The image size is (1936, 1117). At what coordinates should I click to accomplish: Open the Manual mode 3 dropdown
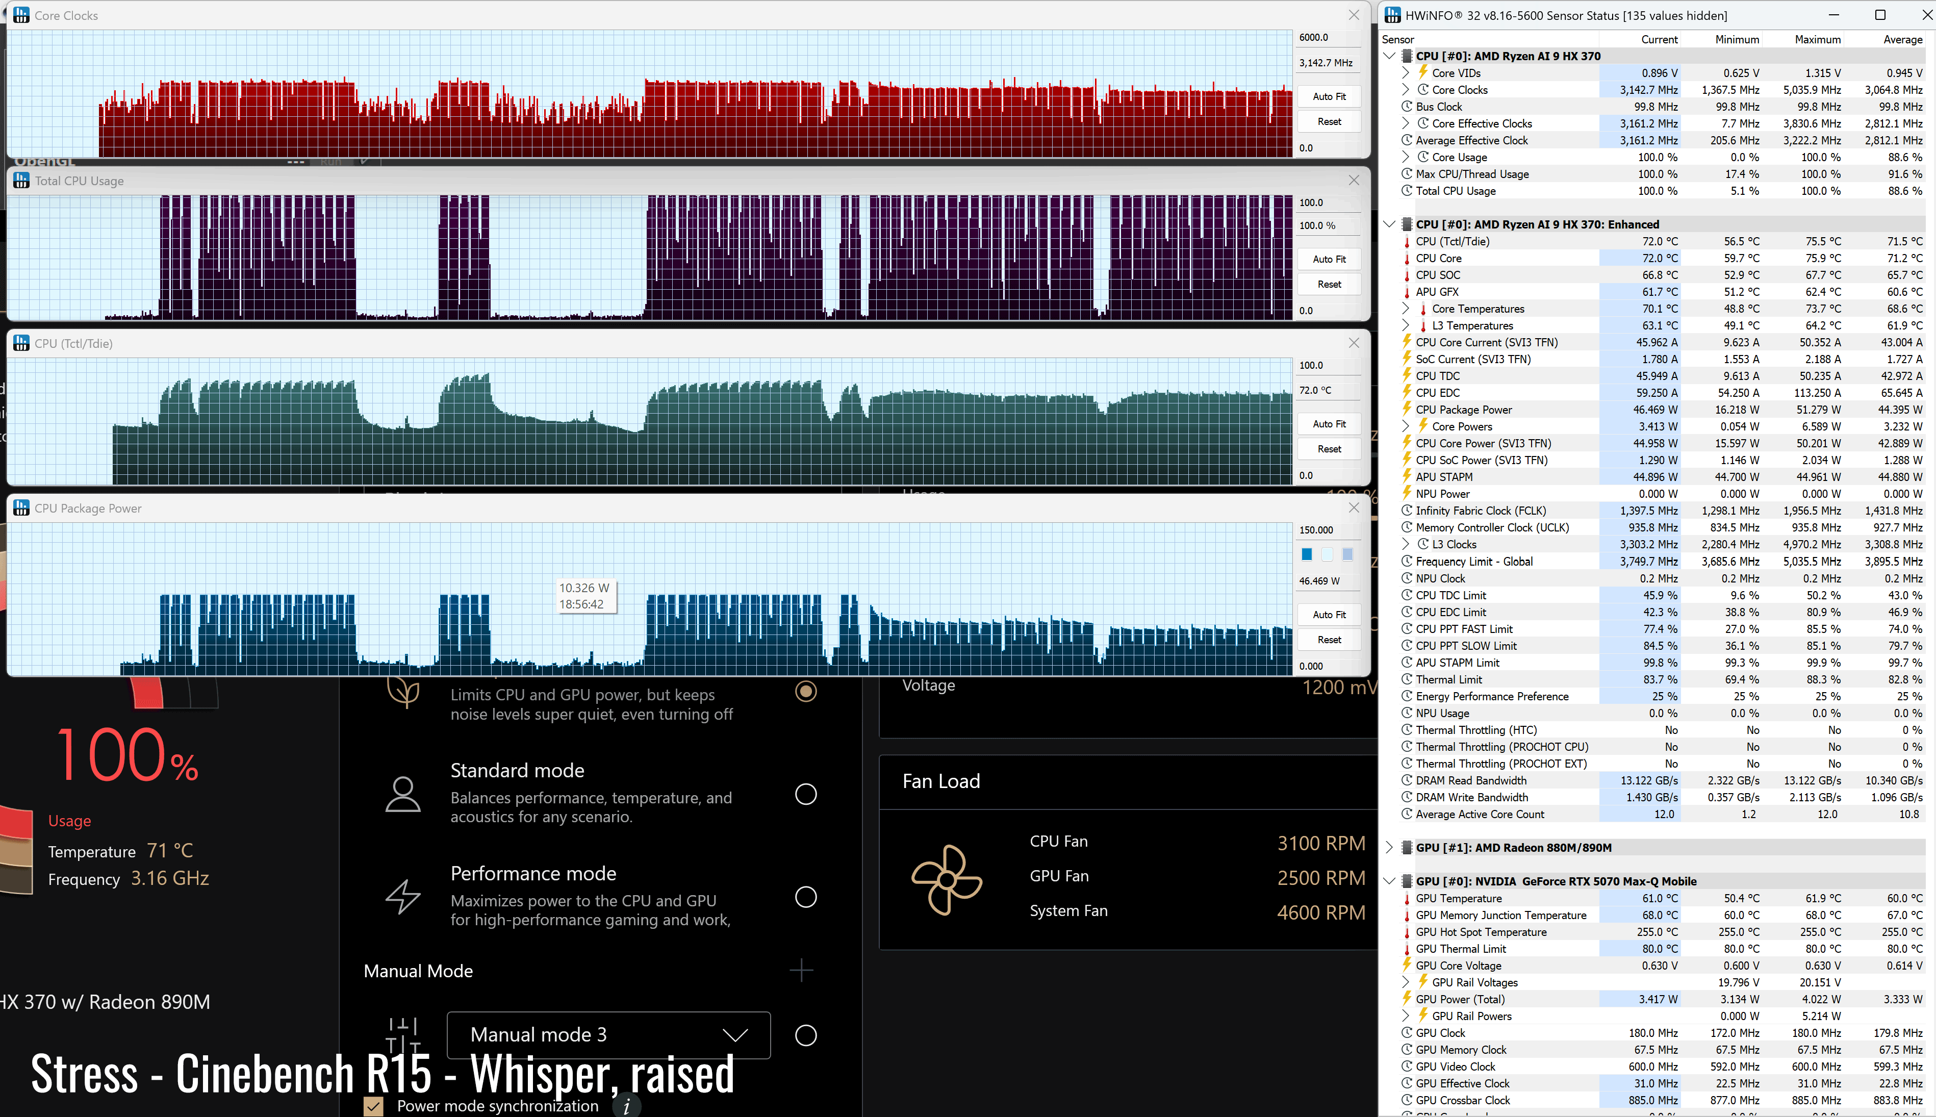tap(608, 1035)
